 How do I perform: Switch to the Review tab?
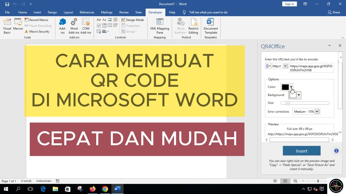click(124, 12)
